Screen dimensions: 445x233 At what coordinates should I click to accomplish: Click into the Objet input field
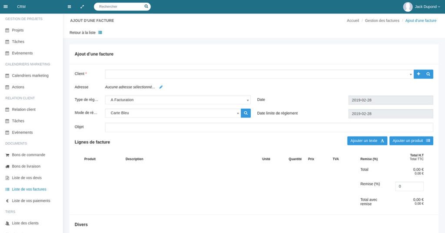(x=269, y=127)
